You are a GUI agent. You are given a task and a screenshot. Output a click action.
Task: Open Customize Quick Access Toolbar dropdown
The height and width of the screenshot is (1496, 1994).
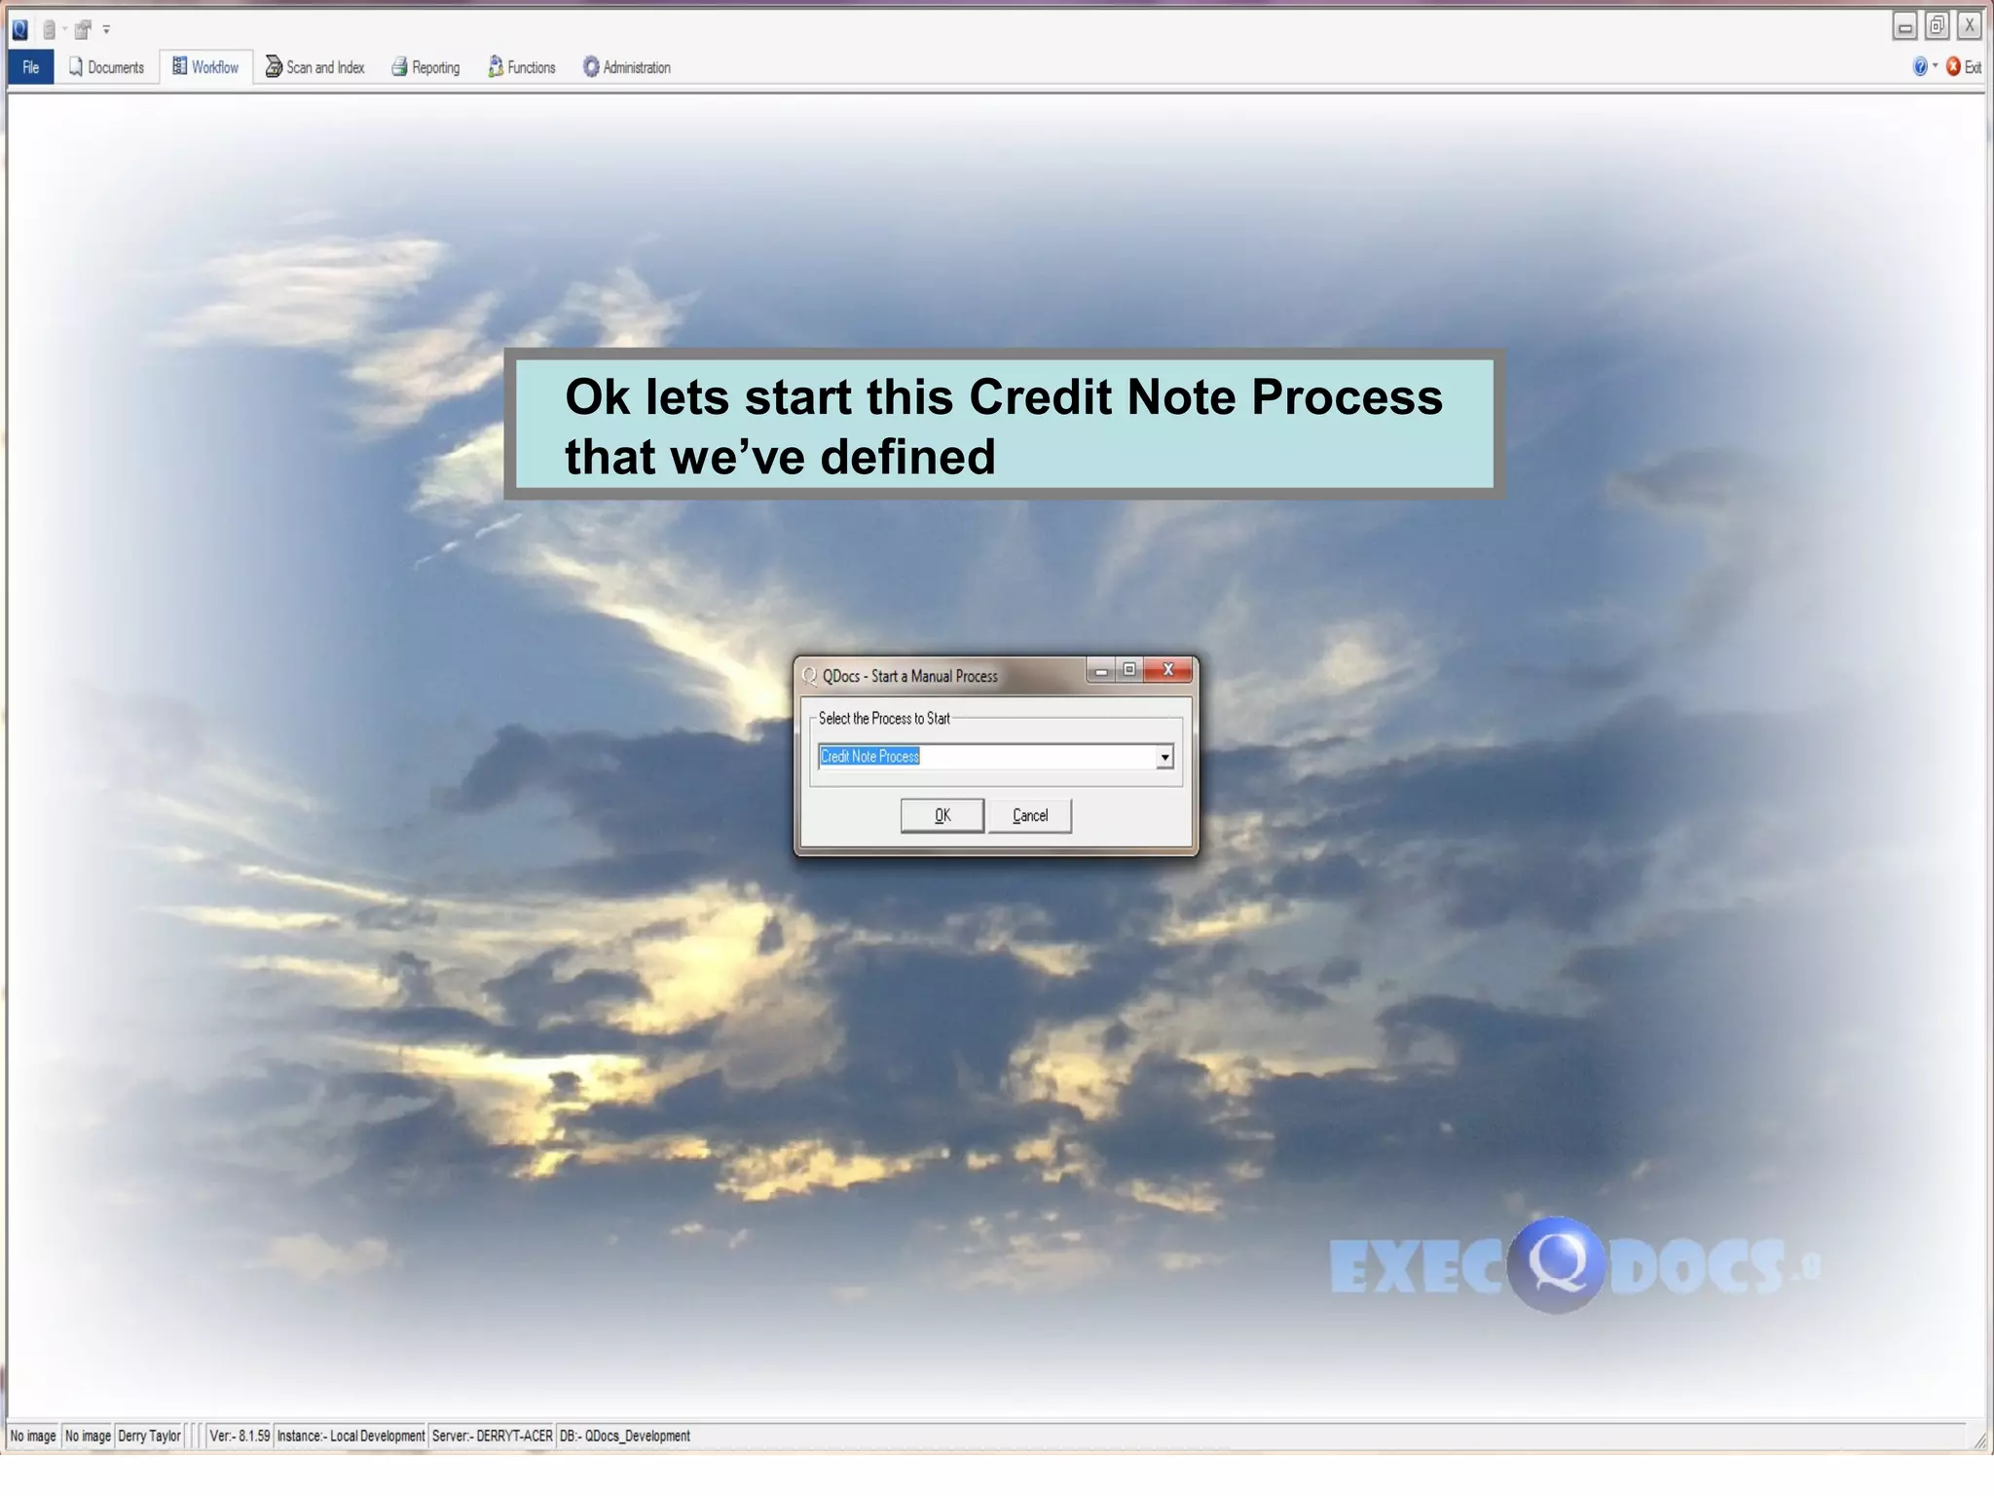click(x=106, y=30)
